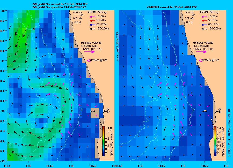The width and height of the screenshot is (233, 168).
Task: Click the left panel velocity scale arrow
Action: [78, 15]
